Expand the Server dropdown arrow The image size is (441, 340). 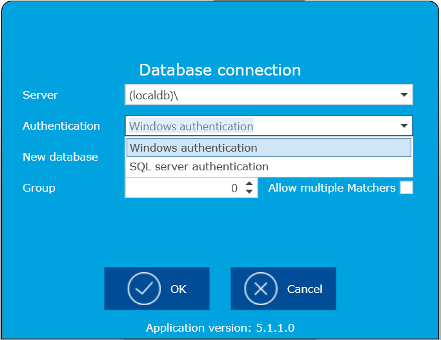pos(404,95)
